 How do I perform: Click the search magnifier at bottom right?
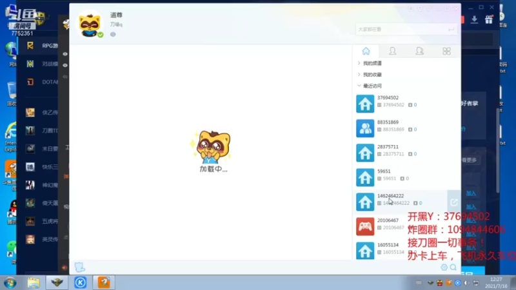point(453,267)
